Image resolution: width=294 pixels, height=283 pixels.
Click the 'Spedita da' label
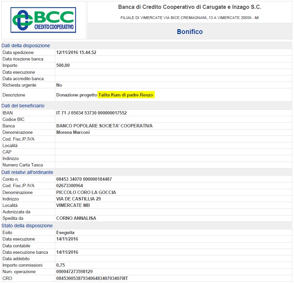13,218
